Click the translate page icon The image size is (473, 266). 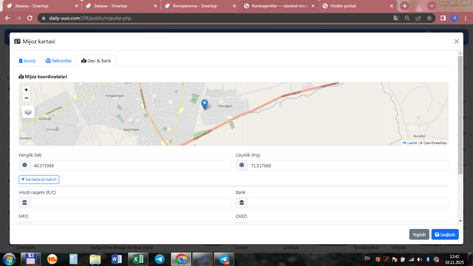(396, 18)
